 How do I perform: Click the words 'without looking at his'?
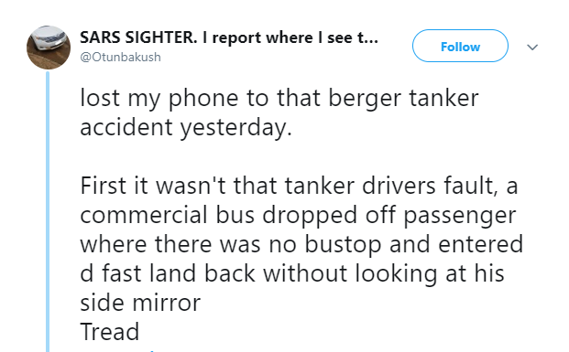(384, 273)
